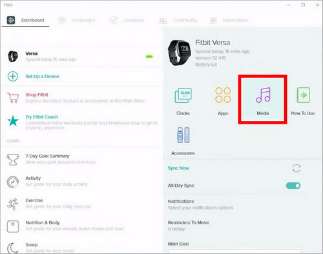Click the Notifications message icon

point(213,20)
